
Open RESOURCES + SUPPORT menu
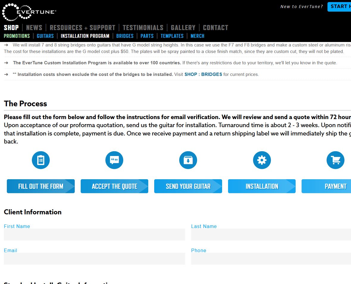tap(82, 27)
